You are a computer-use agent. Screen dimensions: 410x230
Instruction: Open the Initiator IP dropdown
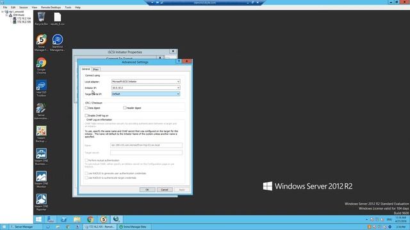(146, 88)
